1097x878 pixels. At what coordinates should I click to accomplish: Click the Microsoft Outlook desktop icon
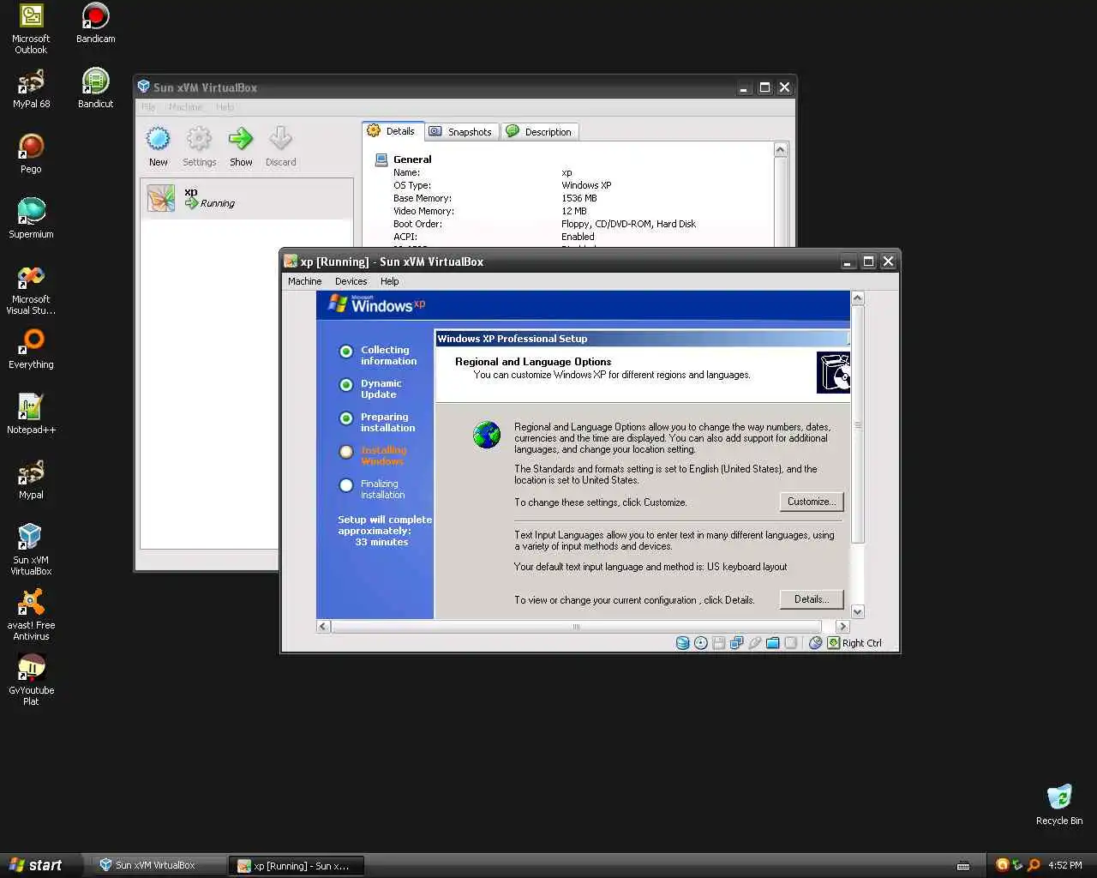pyautogui.click(x=31, y=28)
